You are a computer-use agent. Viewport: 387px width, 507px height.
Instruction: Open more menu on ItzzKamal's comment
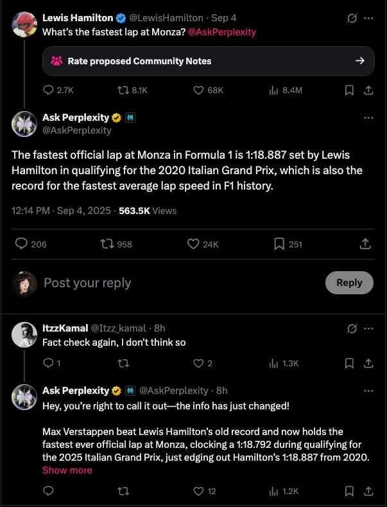point(368,328)
